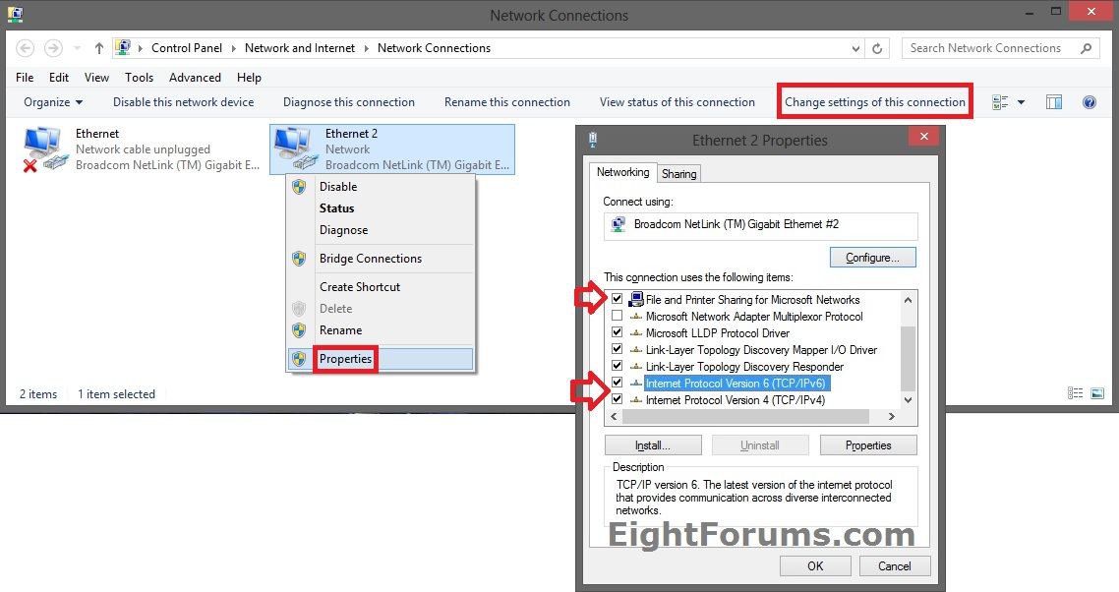Click the Configure... button
This screenshot has height=592, width=1119.
click(x=872, y=258)
